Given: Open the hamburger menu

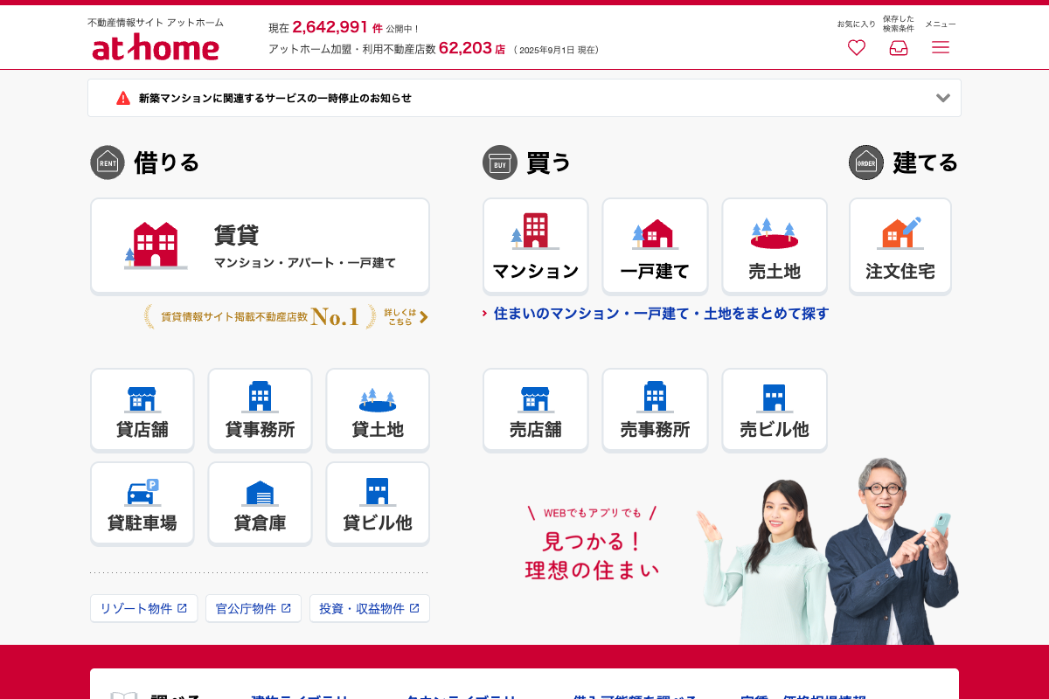Looking at the screenshot, I should tap(940, 48).
